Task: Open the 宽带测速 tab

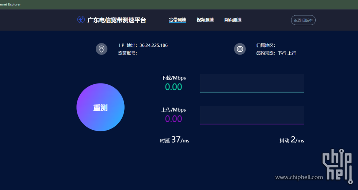Action: [x=178, y=20]
